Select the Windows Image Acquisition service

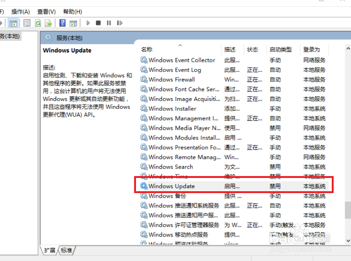pos(234,99)
